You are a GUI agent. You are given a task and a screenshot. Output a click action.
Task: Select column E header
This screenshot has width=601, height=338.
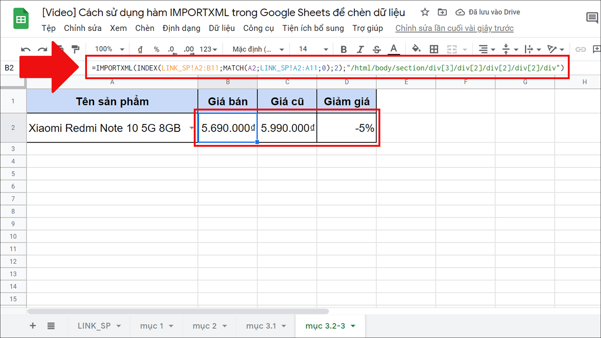[406, 82]
